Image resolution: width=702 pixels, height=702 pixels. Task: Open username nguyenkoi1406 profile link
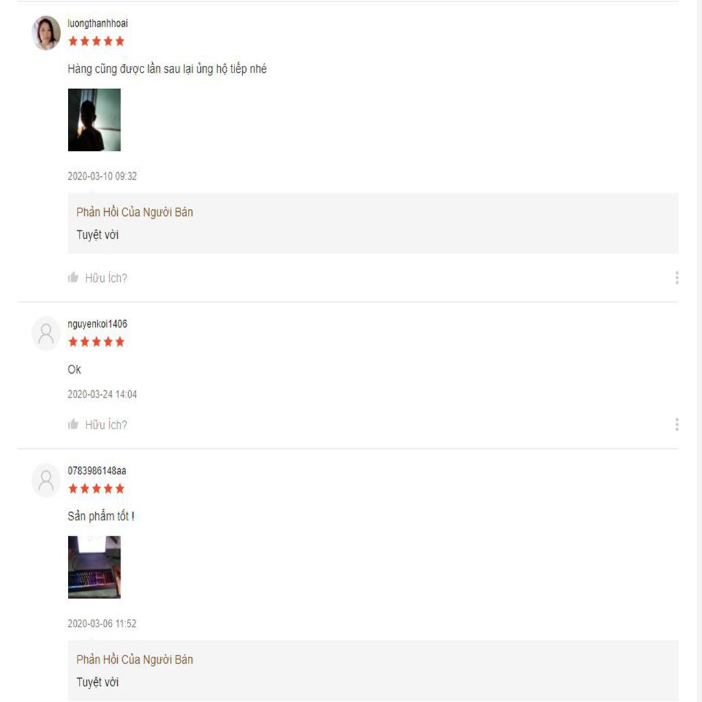(97, 324)
